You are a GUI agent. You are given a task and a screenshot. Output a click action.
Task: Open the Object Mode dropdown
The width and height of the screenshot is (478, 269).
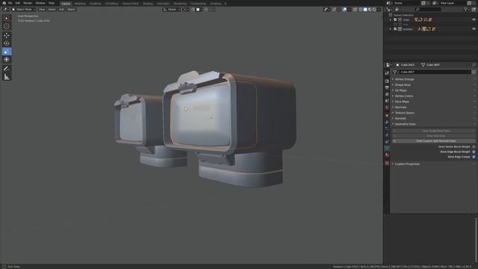[x=23, y=10]
